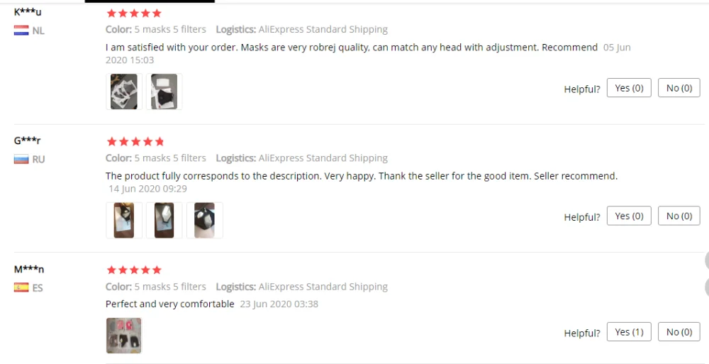Vote No (0) on K***u's review

click(x=679, y=88)
